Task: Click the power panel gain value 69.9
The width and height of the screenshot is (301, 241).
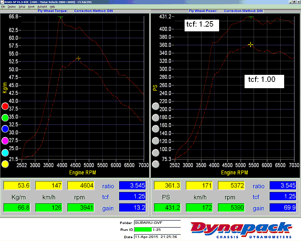Action: [283, 208]
